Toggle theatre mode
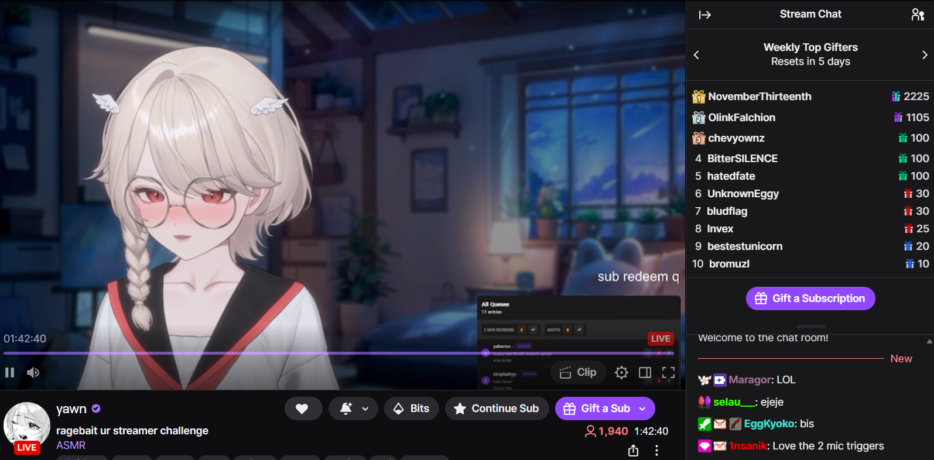Screen dimensions: 934x460 point(645,372)
